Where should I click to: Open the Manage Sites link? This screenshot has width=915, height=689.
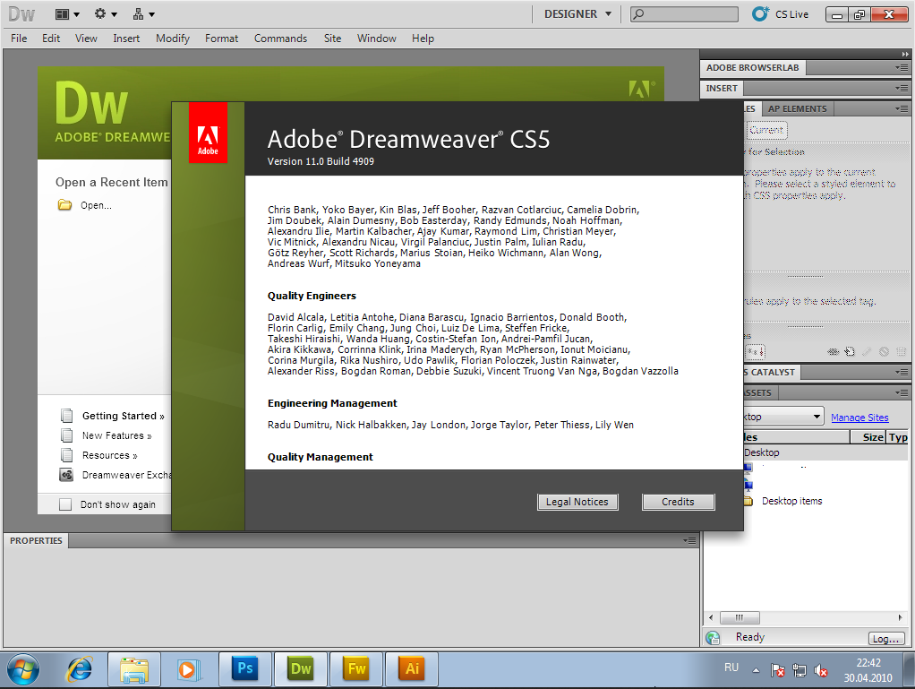point(859,418)
